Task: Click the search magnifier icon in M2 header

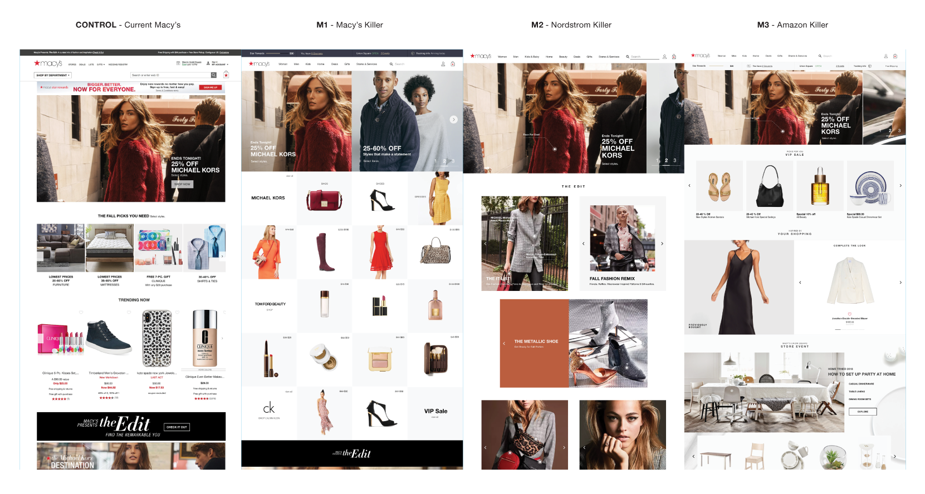Action: [628, 57]
